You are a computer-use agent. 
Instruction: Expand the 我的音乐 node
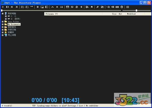(x=3, y=27)
